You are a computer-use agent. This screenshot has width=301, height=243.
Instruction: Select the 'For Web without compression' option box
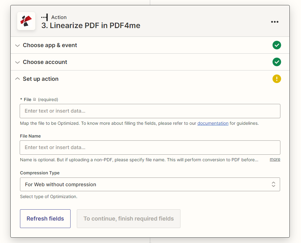click(x=150, y=184)
